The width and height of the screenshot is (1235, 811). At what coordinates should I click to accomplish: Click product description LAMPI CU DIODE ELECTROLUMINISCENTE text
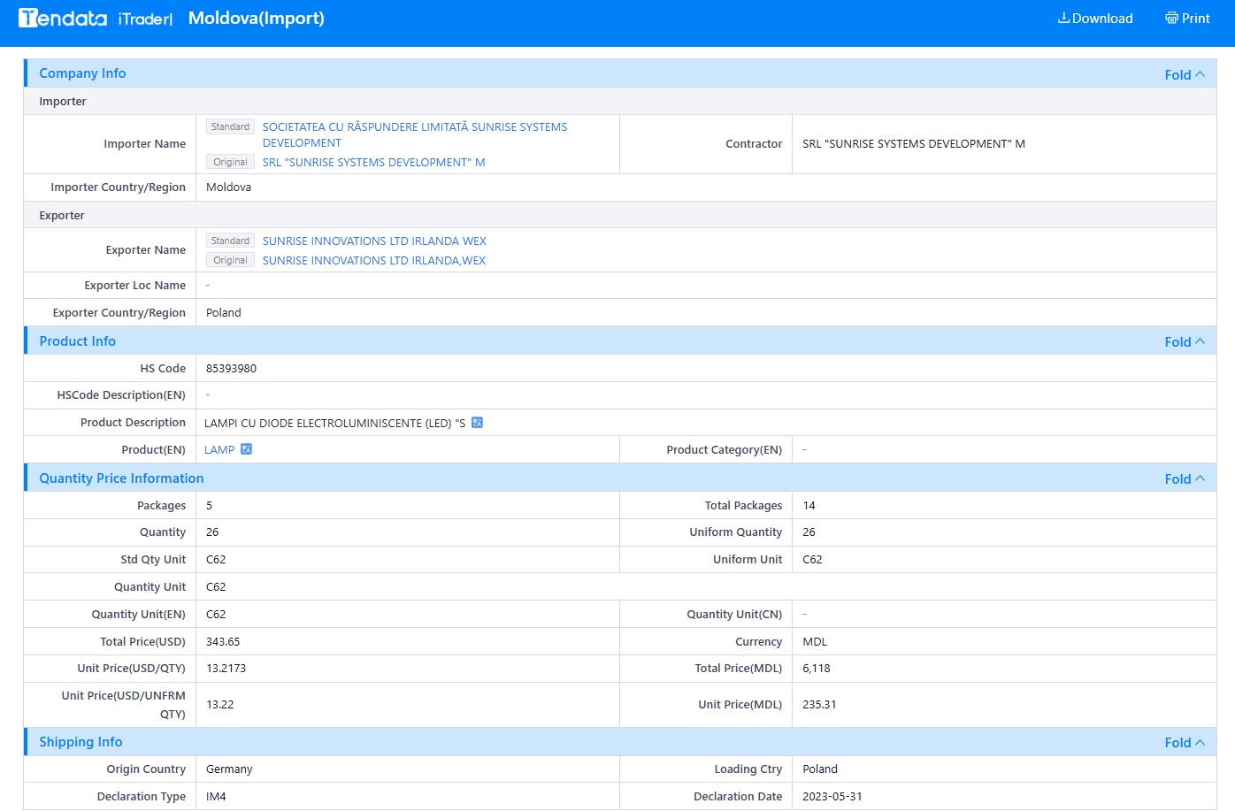pyautogui.click(x=334, y=424)
